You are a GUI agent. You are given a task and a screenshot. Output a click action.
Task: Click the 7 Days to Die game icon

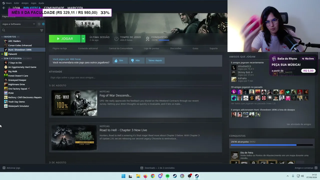pos(6,63)
